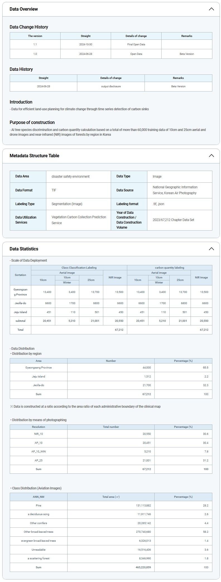Collapse the Metadata Structure Table chevron
Image resolution: width=221 pixels, height=582 pixels.
pyautogui.click(x=211, y=156)
